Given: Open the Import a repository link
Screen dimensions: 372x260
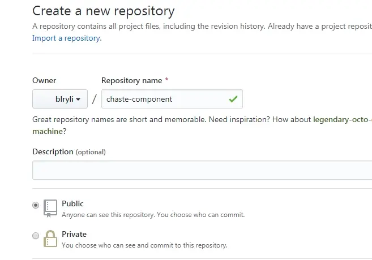Looking at the screenshot, I should coord(66,38).
